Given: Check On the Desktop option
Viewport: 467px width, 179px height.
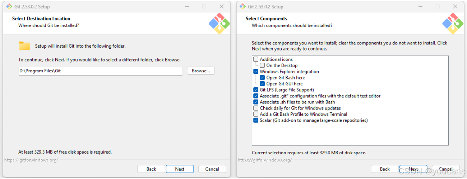Looking at the screenshot, I should tap(262, 66).
